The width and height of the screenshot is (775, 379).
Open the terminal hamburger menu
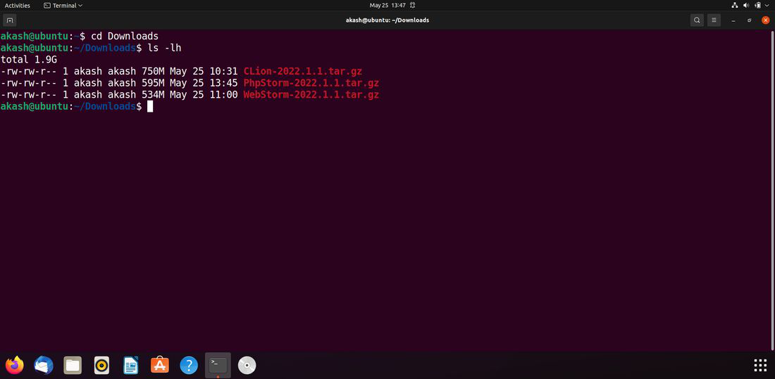tap(713, 20)
